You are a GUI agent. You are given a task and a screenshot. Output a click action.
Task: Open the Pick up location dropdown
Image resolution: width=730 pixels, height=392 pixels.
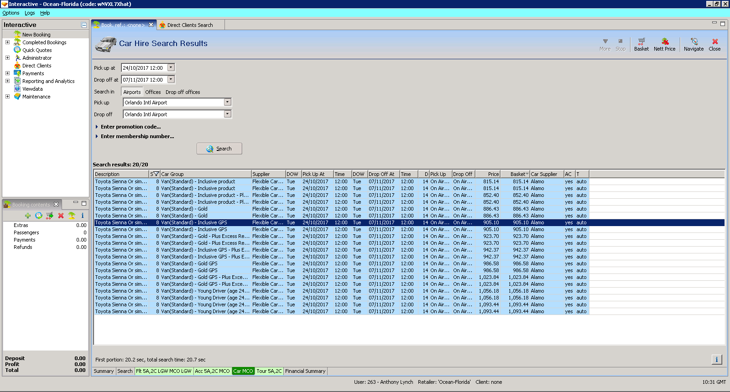click(x=228, y=102)
